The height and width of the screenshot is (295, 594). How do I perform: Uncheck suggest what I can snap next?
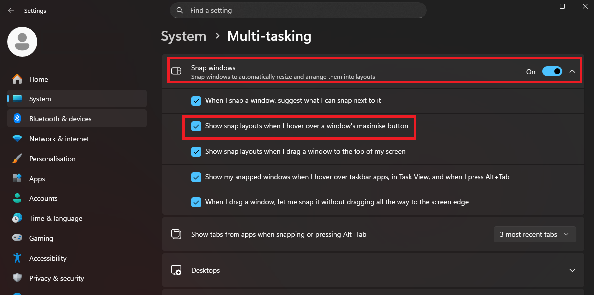(196, 100)
